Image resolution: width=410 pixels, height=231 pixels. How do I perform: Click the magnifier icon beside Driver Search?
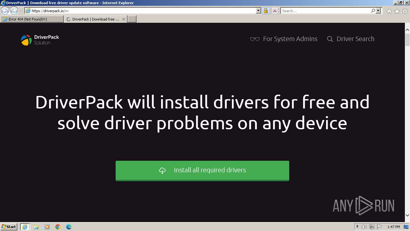click(x=330, y=39)
